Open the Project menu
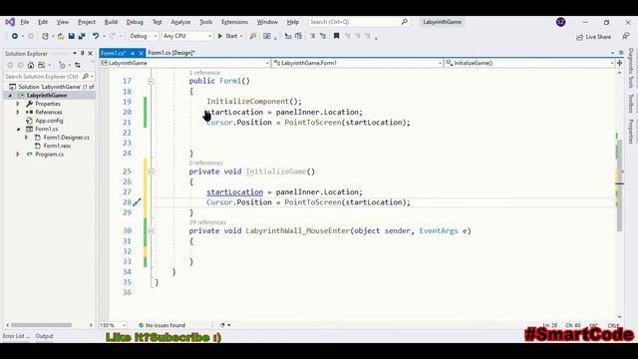 point(87,22)
